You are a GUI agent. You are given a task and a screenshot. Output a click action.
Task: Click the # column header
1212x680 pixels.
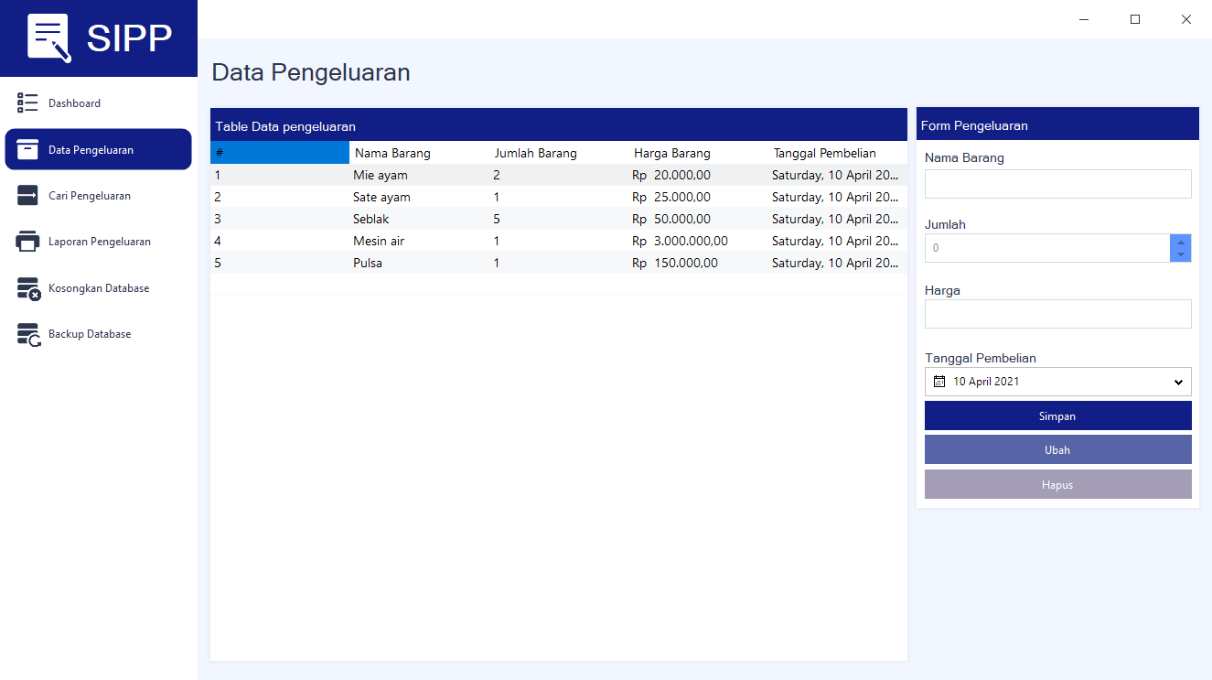click(280, 153)
